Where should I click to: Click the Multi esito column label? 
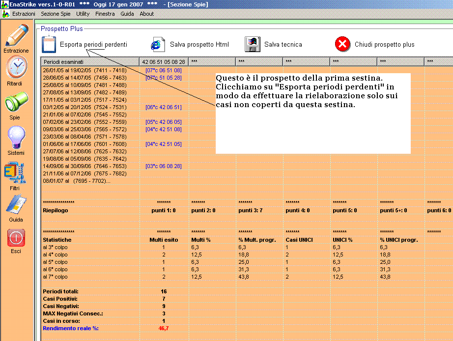click(164, 240)
